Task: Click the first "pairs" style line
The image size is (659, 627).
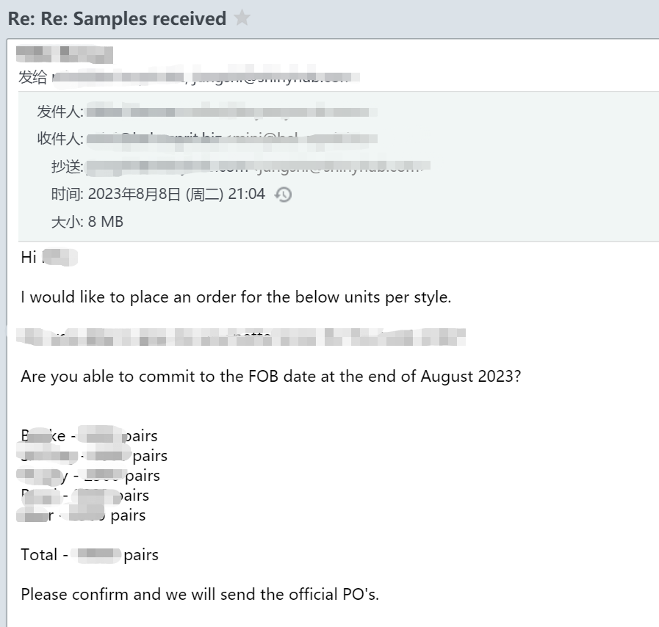Action: point(89,436)
